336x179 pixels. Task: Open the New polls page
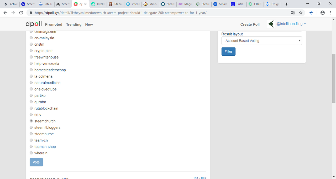point(89,24)
